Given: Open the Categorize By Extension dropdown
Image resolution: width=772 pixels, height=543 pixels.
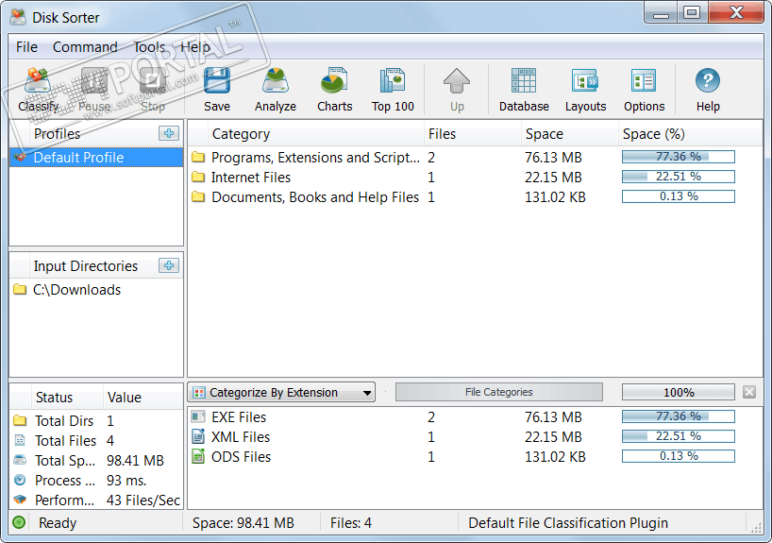Looking at the screenshot, I should point(281,392).
